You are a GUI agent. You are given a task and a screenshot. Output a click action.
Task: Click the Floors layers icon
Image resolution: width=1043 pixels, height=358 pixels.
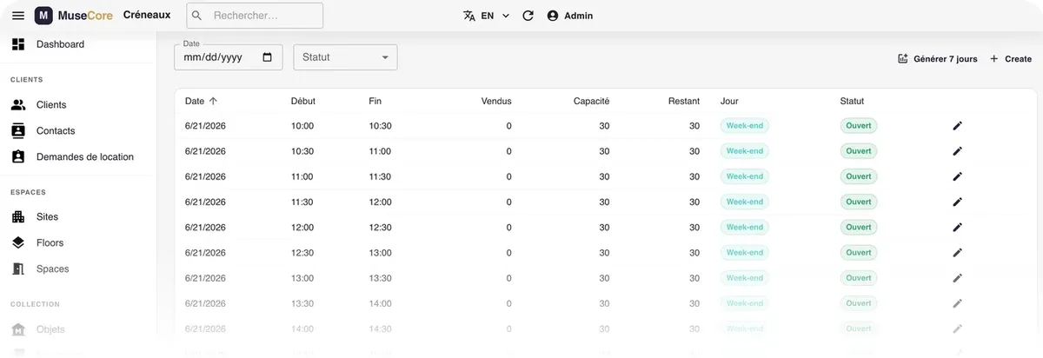[18, 243]
